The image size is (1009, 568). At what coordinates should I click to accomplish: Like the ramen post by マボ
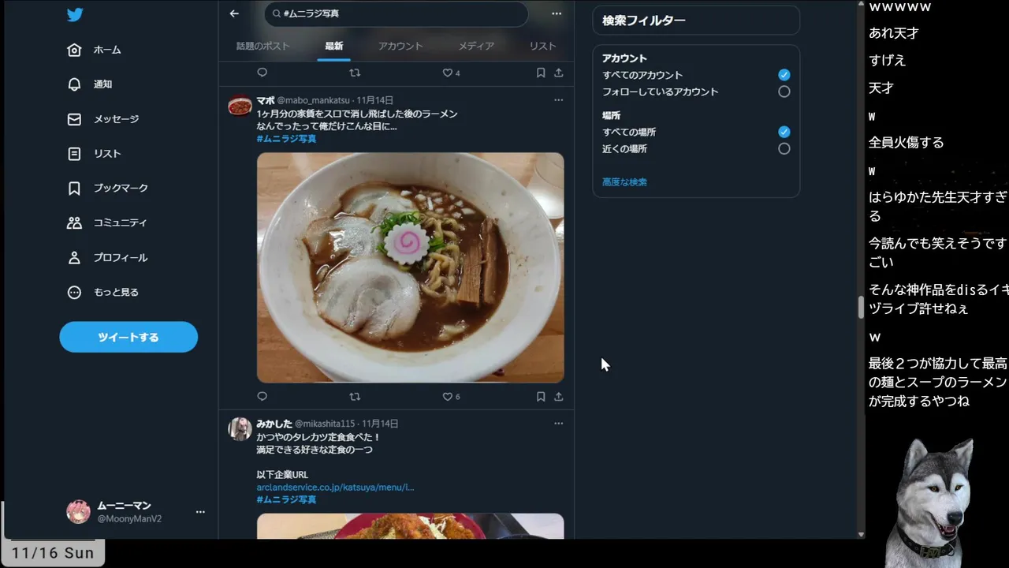click(447, 397)
